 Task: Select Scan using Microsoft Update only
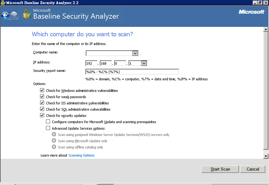coord(54,141)
